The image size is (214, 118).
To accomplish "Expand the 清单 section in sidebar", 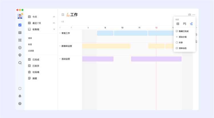I will tap(30, 38).
